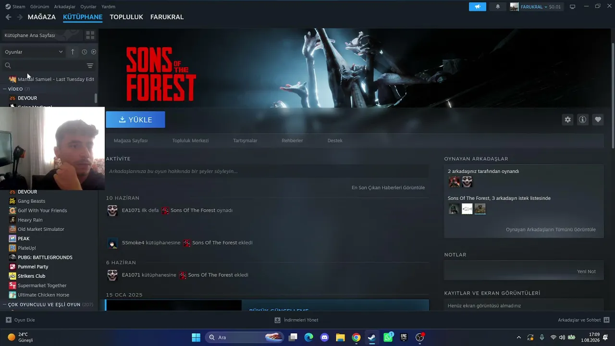The height and width of the screenshot is (346, 615).
Task: Open Google Chrome from the taskbar
Action: 356,337
